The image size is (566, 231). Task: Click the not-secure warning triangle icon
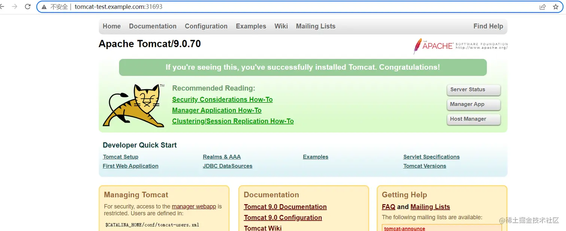[x=44, y=7]
